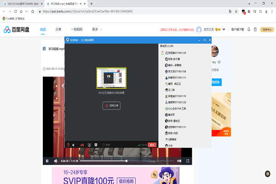
Task: Click the 加为好友 blue button
Action: coord(217,82)
